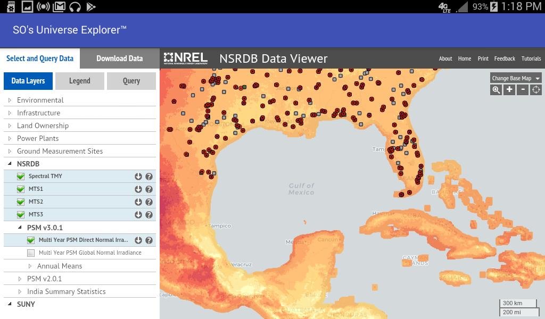Expand India Summary Statistics subgroup

20,291
